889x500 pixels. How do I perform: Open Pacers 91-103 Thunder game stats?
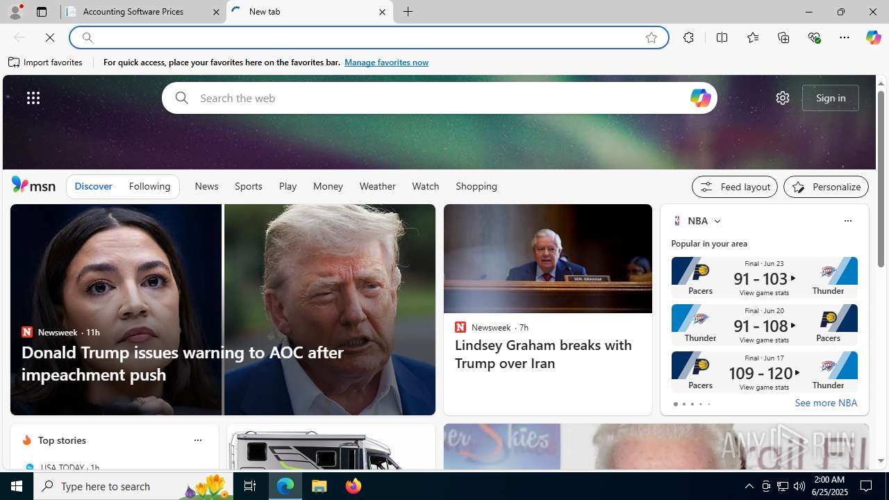pos(764,277)
